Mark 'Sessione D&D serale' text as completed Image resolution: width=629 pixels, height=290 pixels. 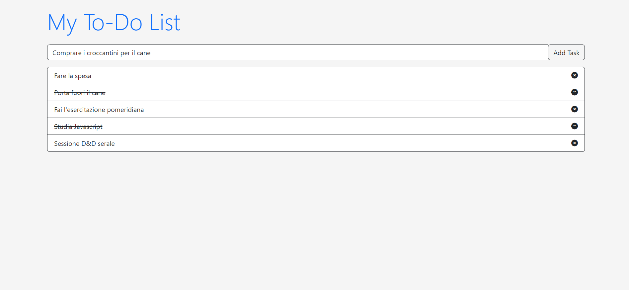click(x=84, y=144)
